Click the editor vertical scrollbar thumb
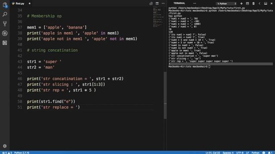This screenshot has height=154, width=275. coord(165,95)
